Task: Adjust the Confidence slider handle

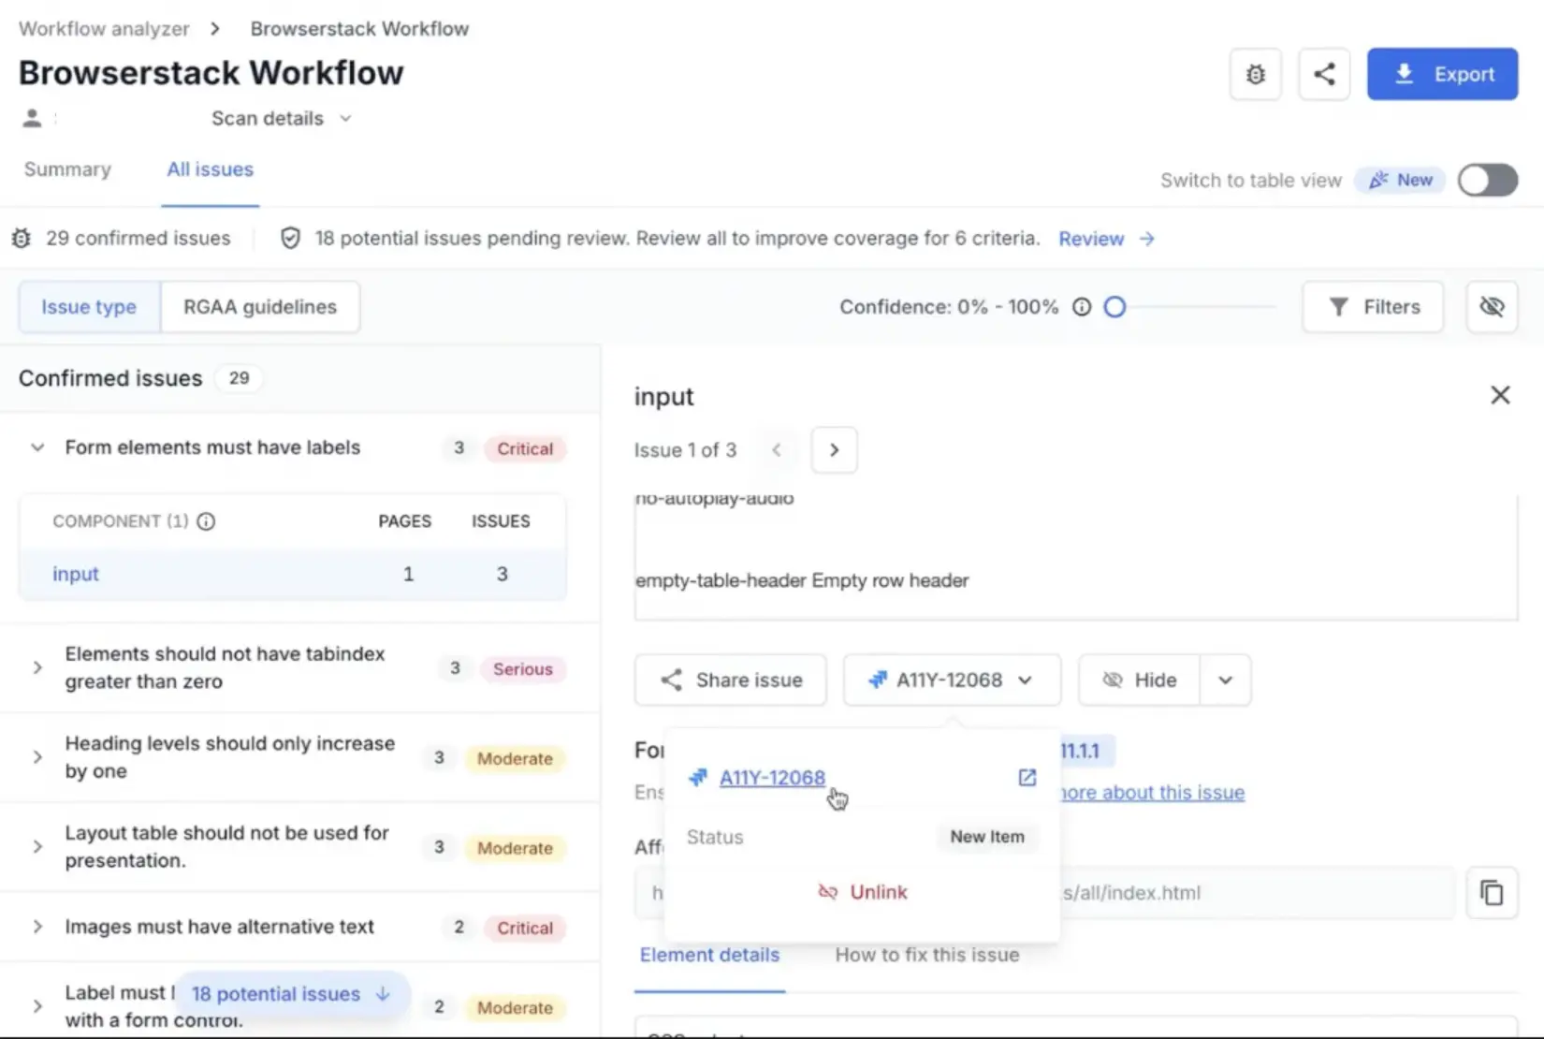Action: pyautogui.click(x=1114, y=307)
